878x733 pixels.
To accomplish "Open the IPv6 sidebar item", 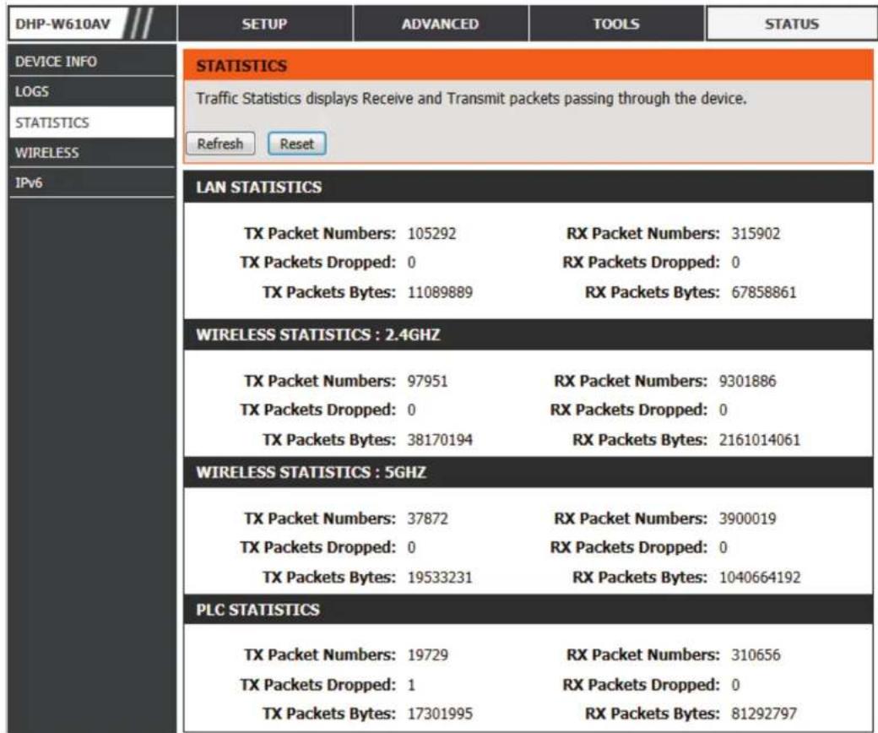I will [x=91, y=182].
